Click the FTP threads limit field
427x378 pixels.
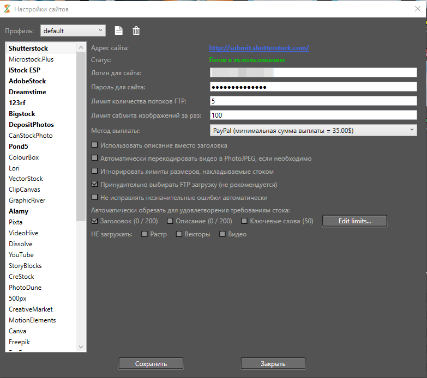click(313, 101)
